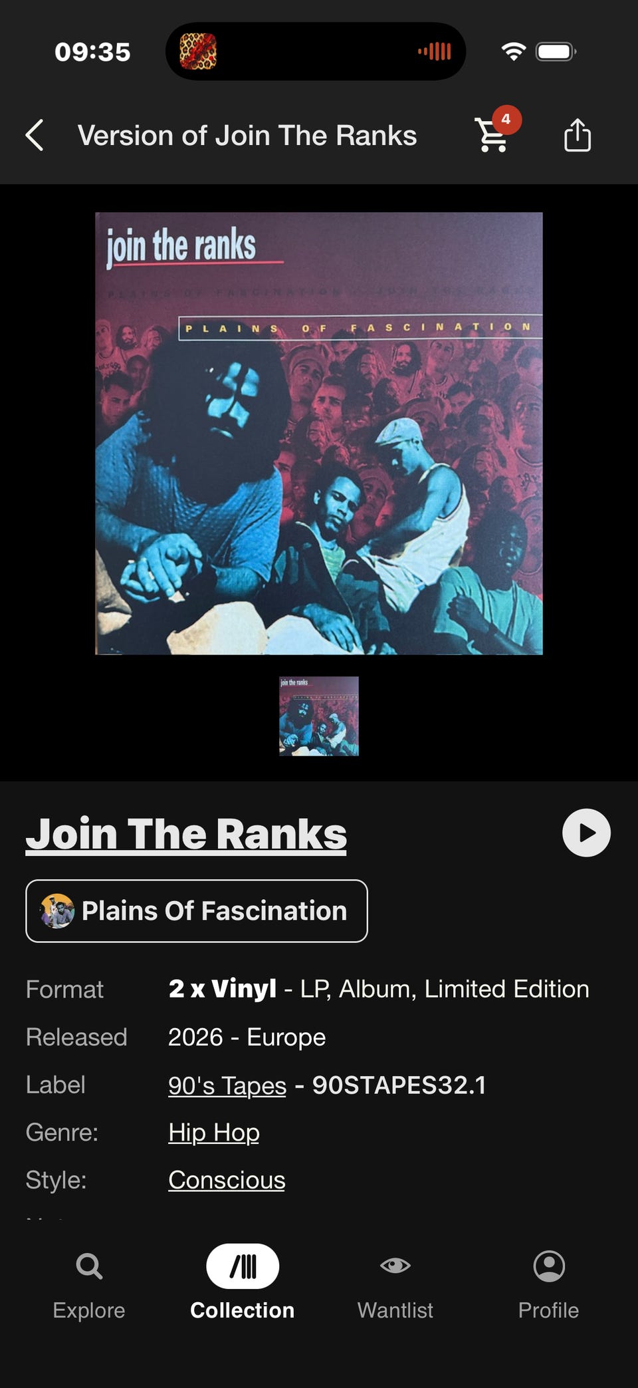Tap the share icon in header
The width and height of the screenshot is (638, 1388).
click(578, 135)
